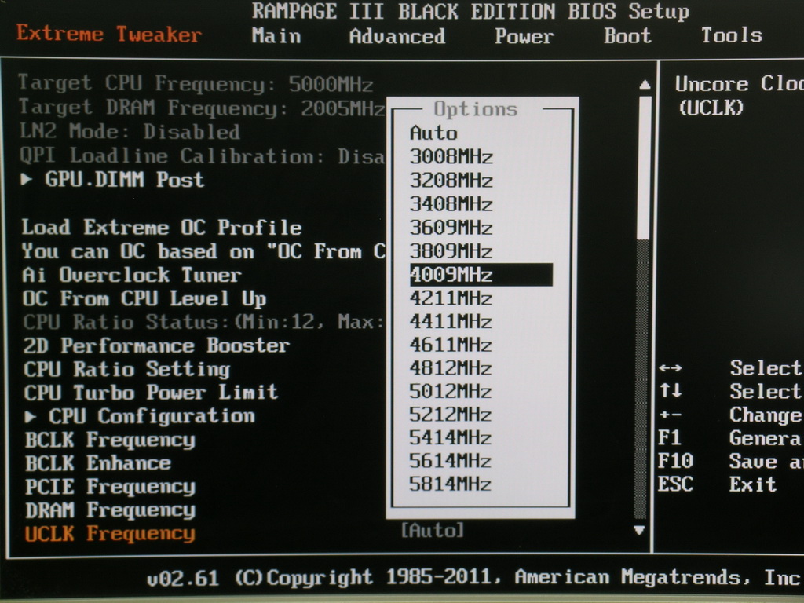Switch to the Boot tab
Viewport: 804px width, 603px height.
click(x=627, y=36)
